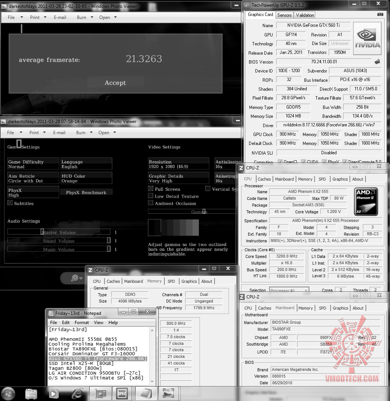The height and width of the screenshot is (401, 390).
Task: Click E-mail in the settings Photo Viewer
Action: tap(59, 133)
